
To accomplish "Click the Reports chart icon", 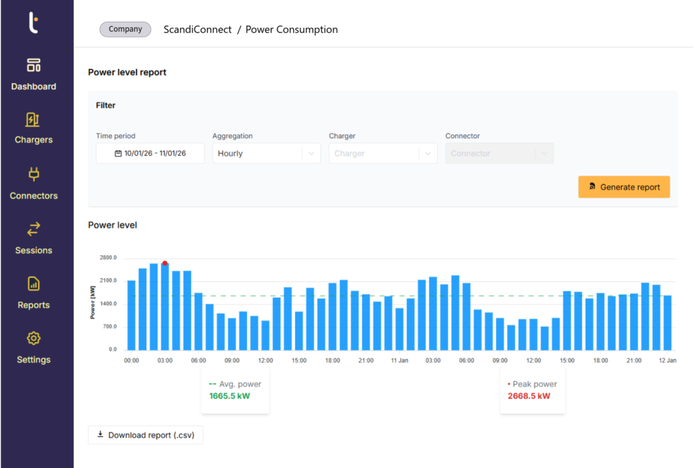I will click(x=33, y=284).
